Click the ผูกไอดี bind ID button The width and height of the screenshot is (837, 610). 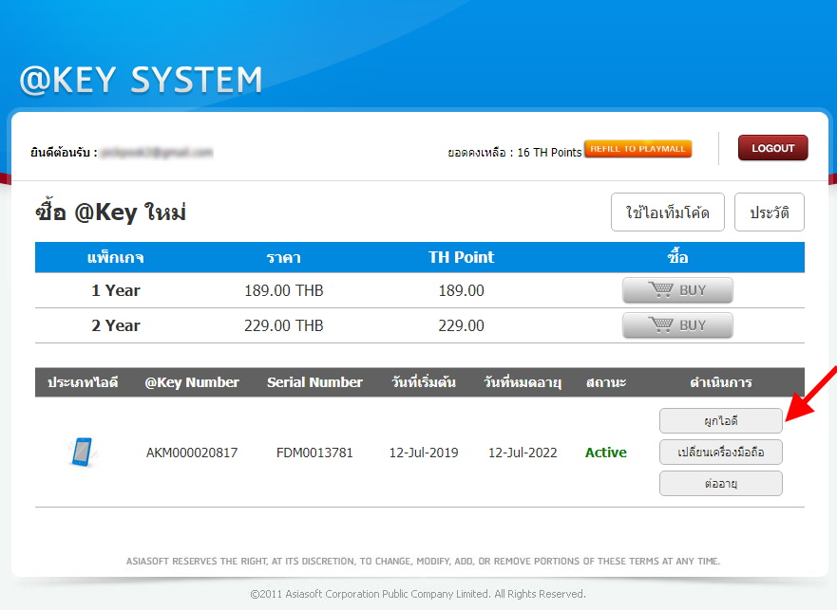720,420
